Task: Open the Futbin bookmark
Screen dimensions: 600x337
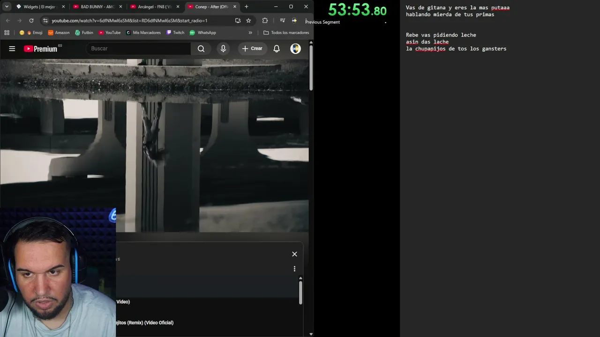Action: tap(84, 33)
